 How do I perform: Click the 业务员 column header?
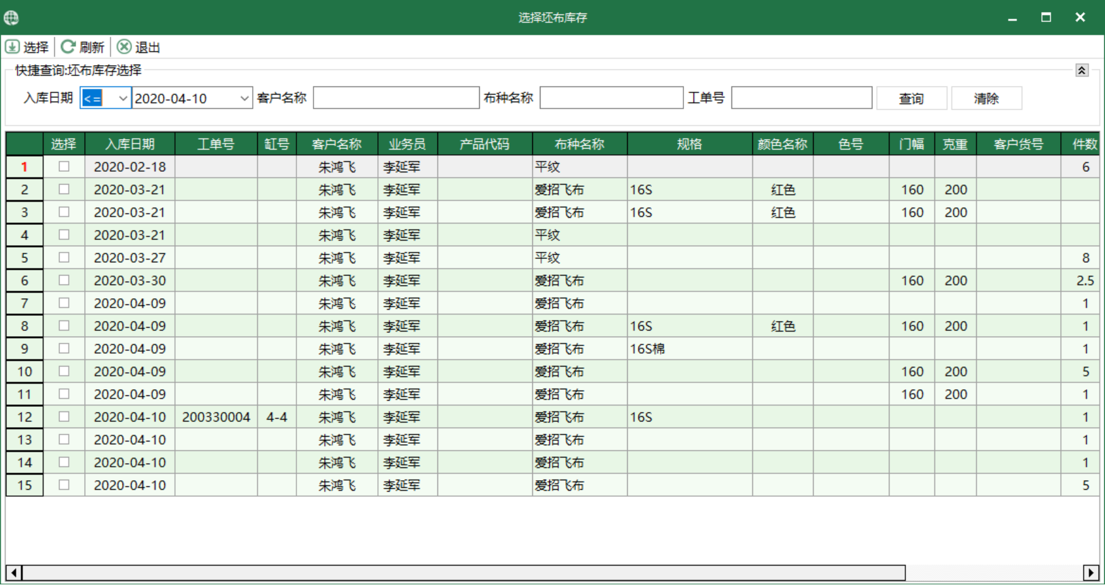pos(407,144)
